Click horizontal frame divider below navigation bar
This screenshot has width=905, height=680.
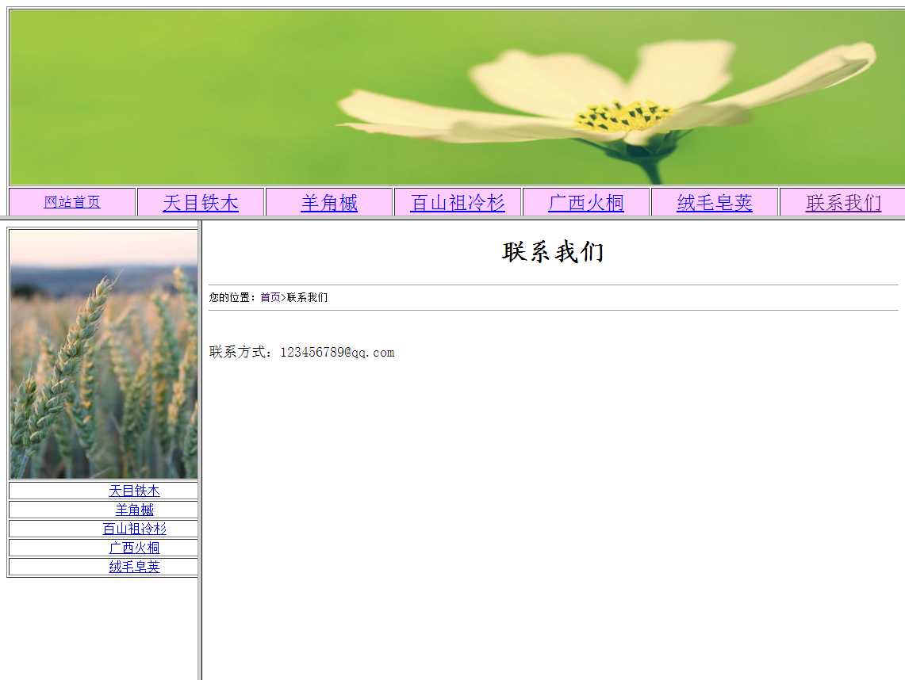coord(476,218)
